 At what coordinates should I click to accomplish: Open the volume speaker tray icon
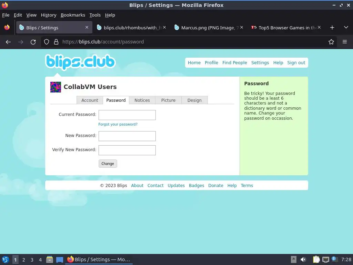[x=303, y=259]
